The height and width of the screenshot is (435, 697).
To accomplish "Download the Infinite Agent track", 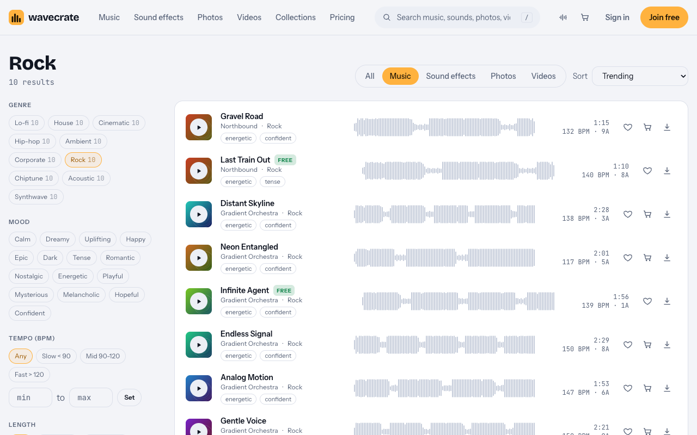I will (x=667, y=301).
